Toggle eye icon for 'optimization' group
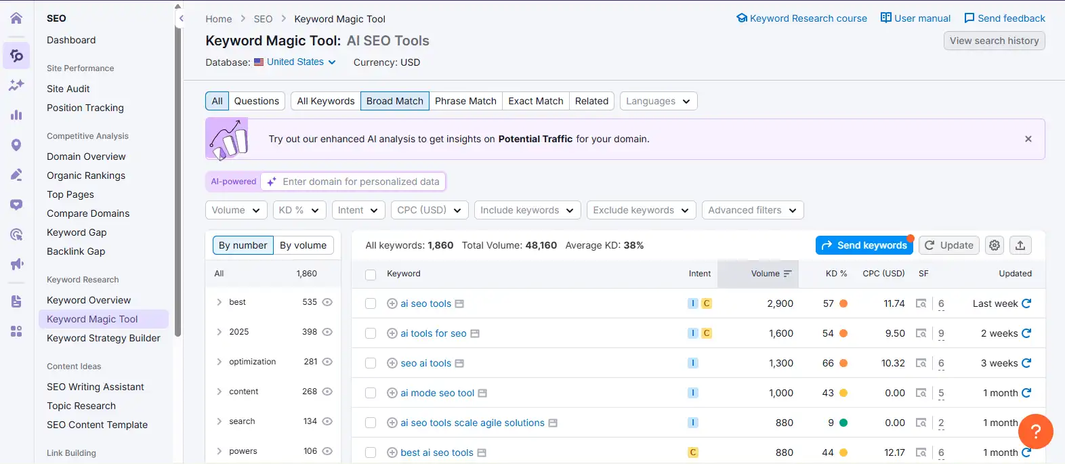This screenshot has width=1065, height=464. point(327,362)
